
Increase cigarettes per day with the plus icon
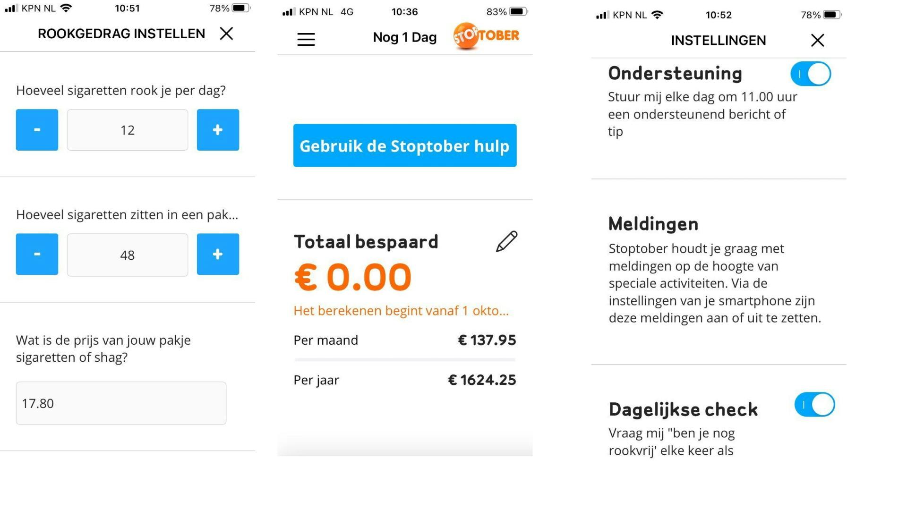pos(218,130)
